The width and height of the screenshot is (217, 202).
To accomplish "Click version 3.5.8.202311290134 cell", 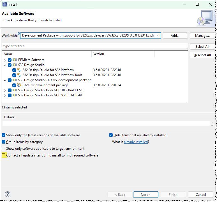I will 107,85.
